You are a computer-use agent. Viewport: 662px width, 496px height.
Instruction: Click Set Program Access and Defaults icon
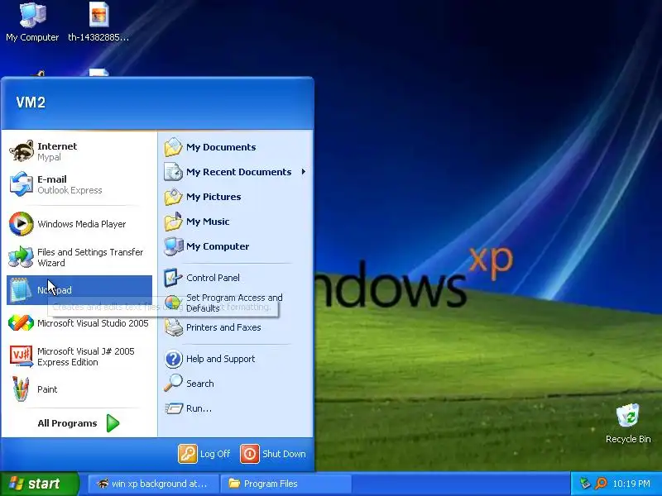click(x=173, y=303)
